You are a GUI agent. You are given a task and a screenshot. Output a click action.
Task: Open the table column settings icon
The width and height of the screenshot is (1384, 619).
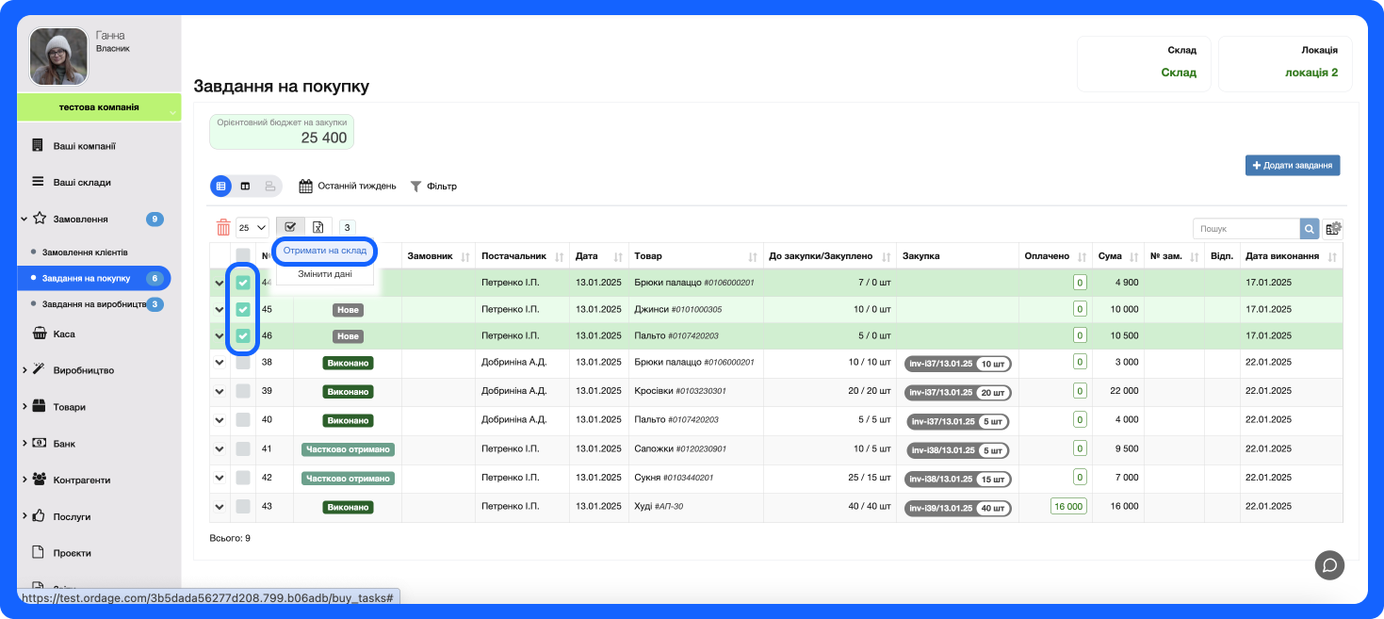pyautogui.click(x=1332, y=229)
